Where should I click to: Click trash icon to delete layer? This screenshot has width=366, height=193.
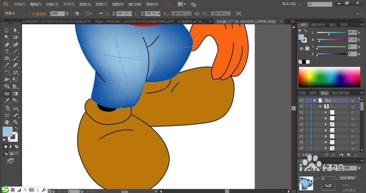point(356,155)
